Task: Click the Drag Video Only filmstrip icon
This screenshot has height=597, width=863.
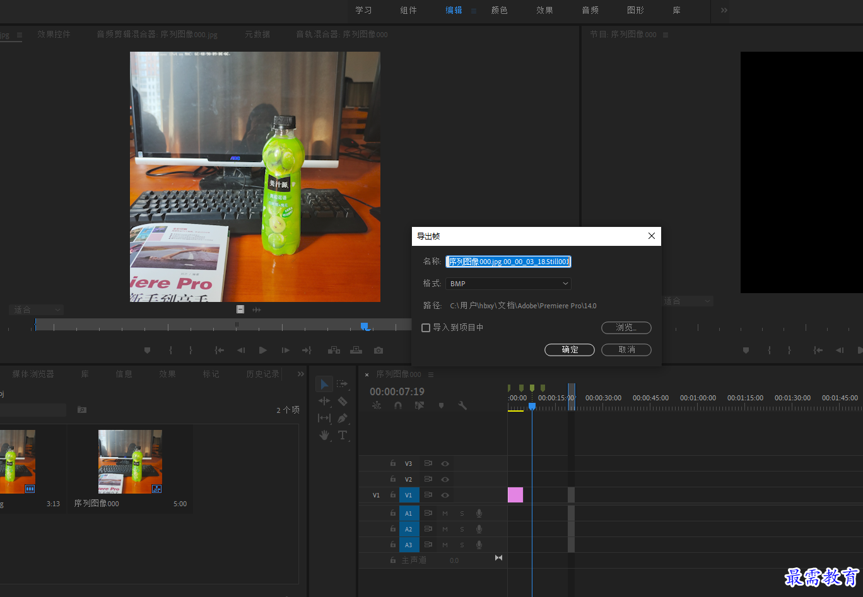Action: [240, 309]
